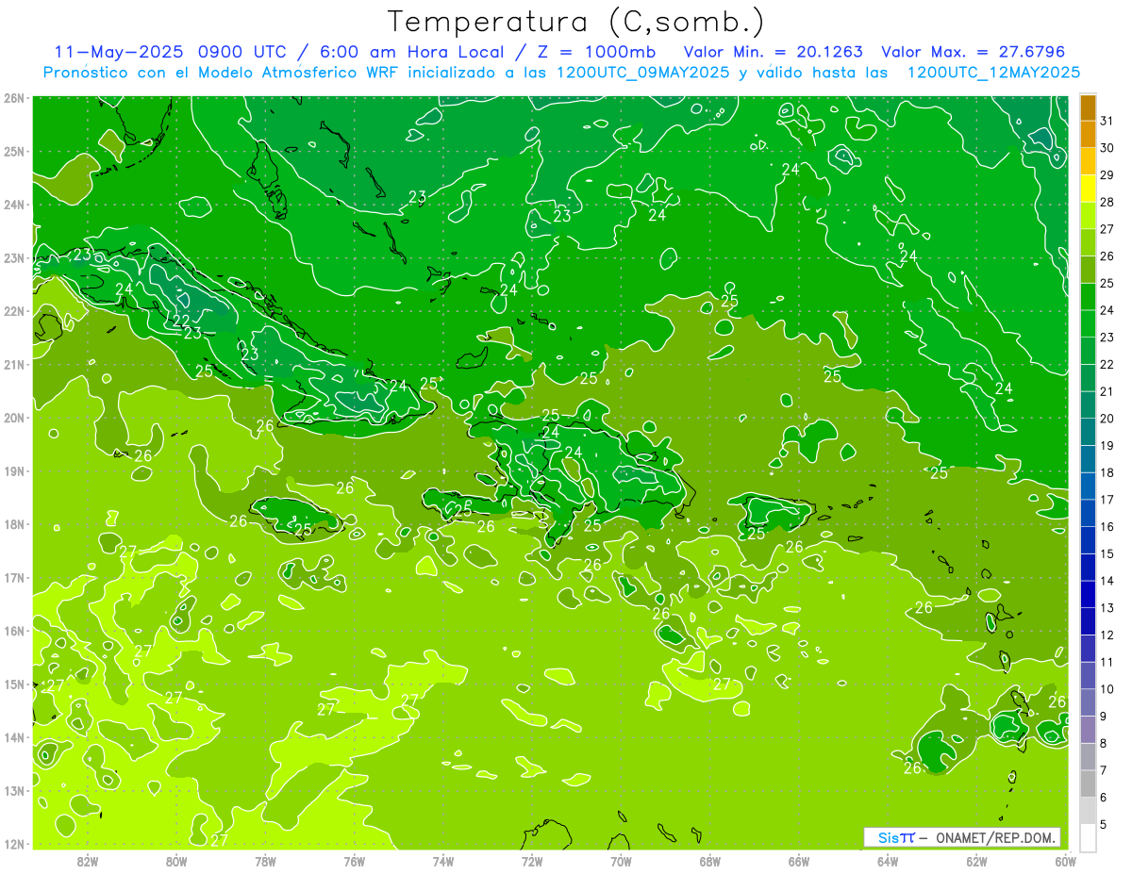This screenshot has width=1132, height=874.
Task: Click the 23N latitude axis label
Action: pyautogui.click(x=14, y=258)
